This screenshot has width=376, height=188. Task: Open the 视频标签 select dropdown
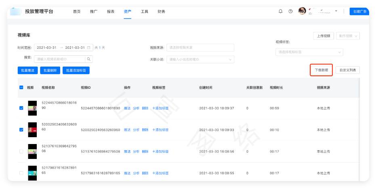[309, 52]
